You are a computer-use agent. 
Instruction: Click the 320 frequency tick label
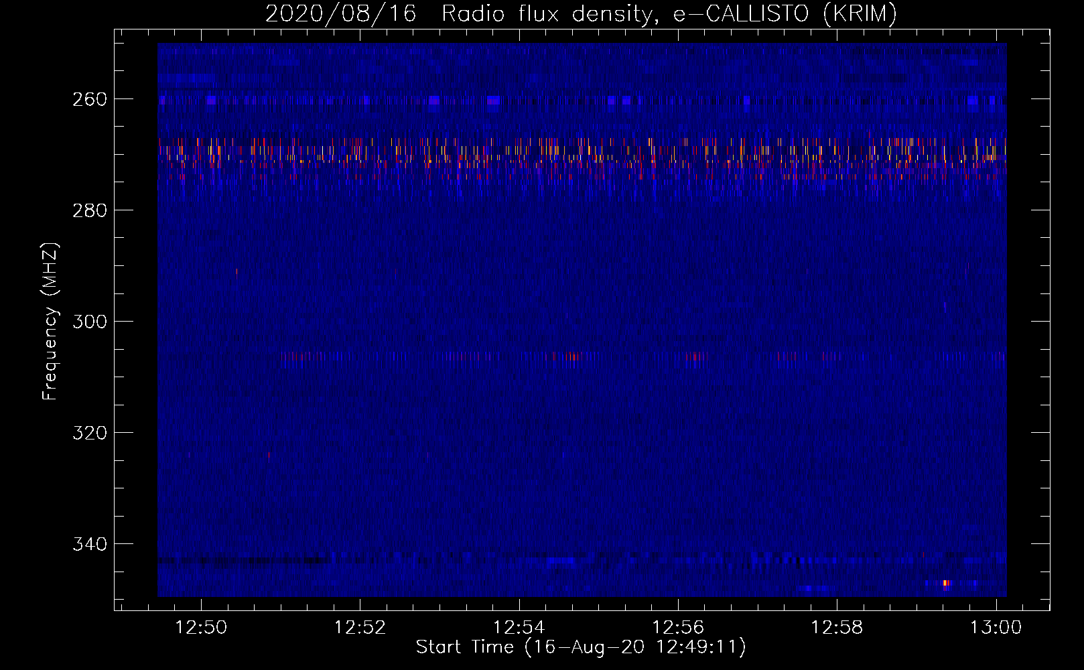(89, 433)
